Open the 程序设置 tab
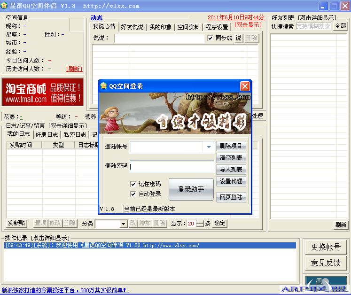 tap(217, 27)
